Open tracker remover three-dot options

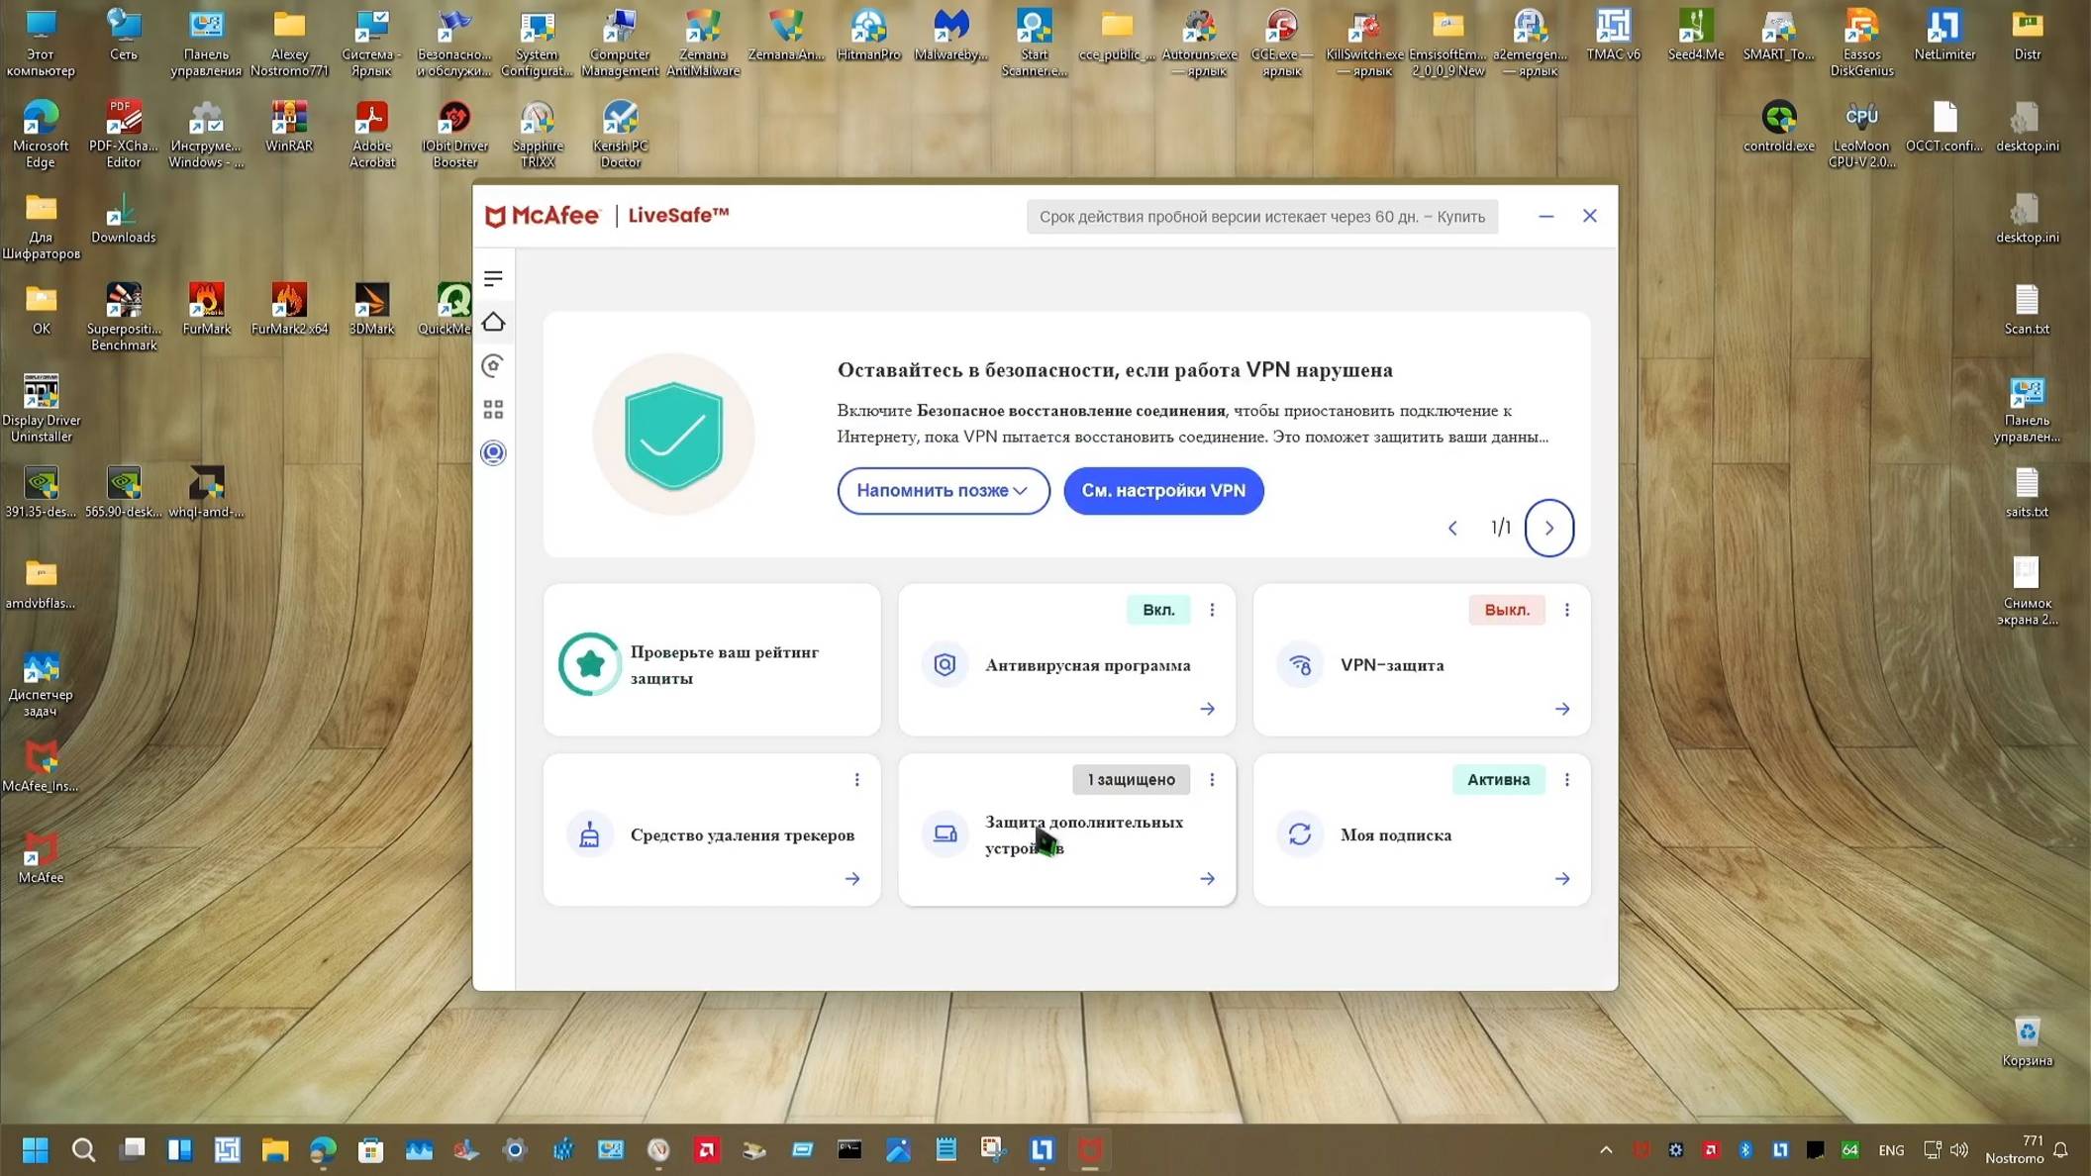(x=856, y=780)
